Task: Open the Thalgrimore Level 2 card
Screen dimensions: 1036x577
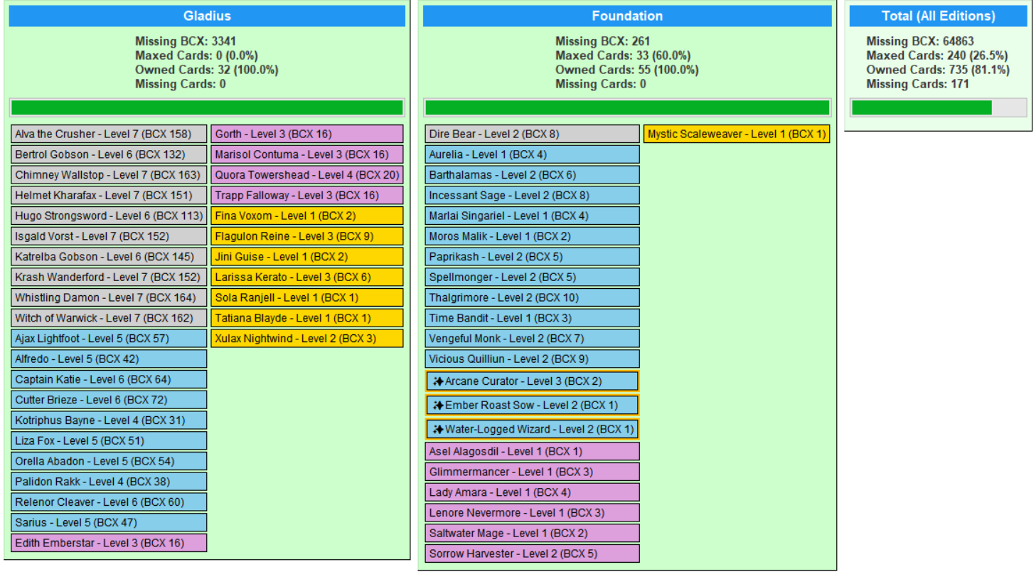Action: pyautogui.click(x=533, y=297)
